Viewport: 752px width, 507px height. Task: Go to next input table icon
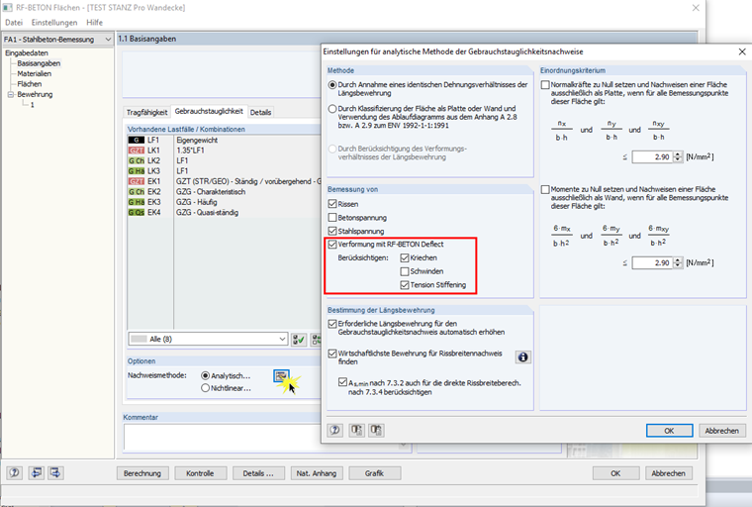pyautogui.click(x=55, y=473)
